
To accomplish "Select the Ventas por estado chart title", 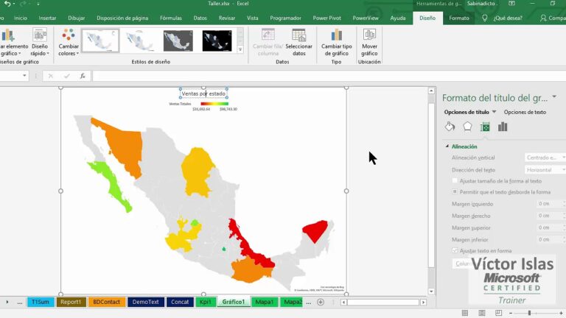I will point(203,93).
